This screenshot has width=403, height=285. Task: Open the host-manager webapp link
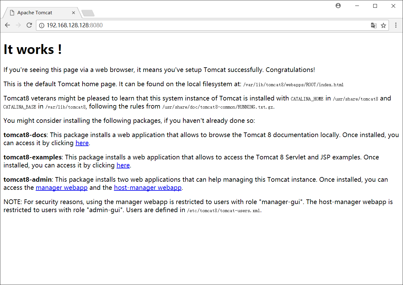point(148,188)
